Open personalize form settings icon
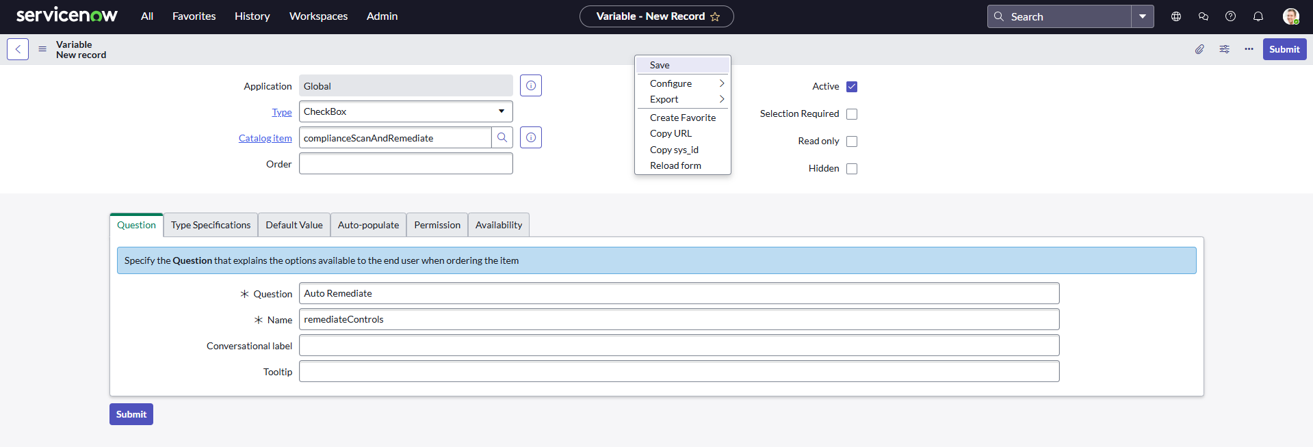Screen dimensions: 1313x447 (x=1224, y=49)
